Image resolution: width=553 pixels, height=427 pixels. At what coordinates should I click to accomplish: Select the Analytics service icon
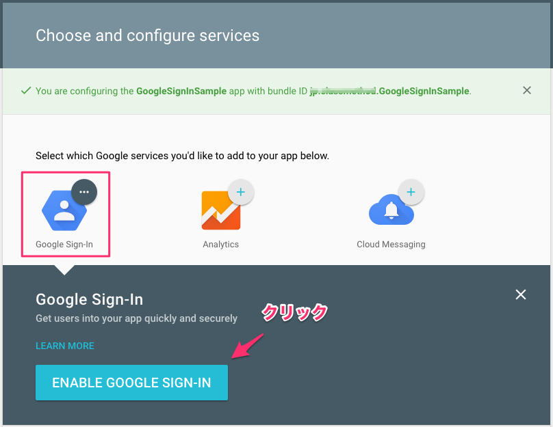point(220,208)
